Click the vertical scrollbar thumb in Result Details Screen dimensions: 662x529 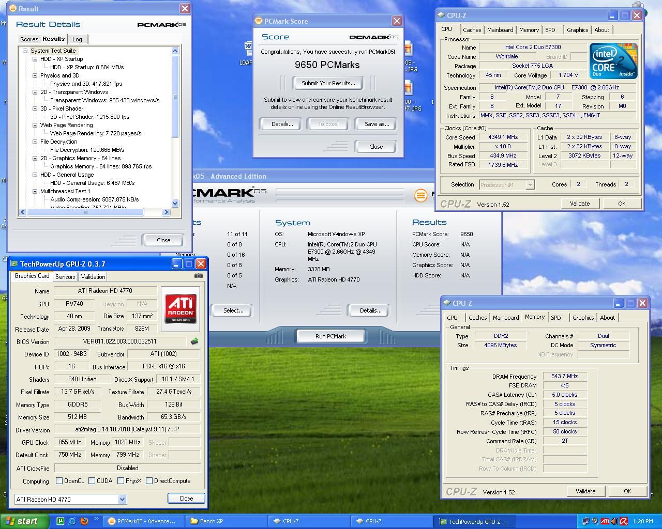175,96
